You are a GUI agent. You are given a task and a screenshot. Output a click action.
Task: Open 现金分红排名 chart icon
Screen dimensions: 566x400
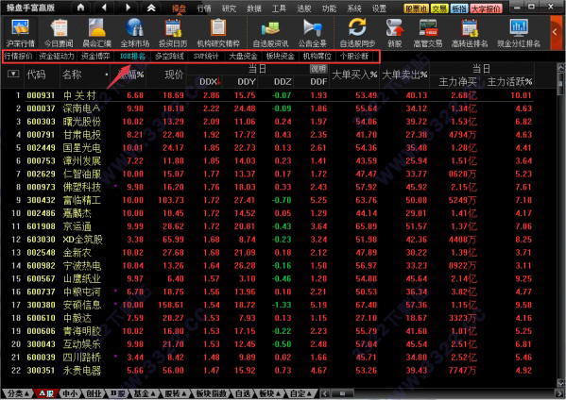[x=519, y=33]
